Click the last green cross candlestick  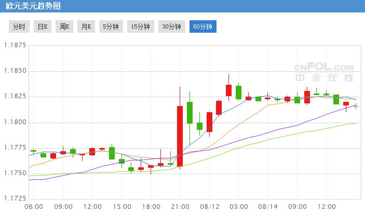(356, 106)
